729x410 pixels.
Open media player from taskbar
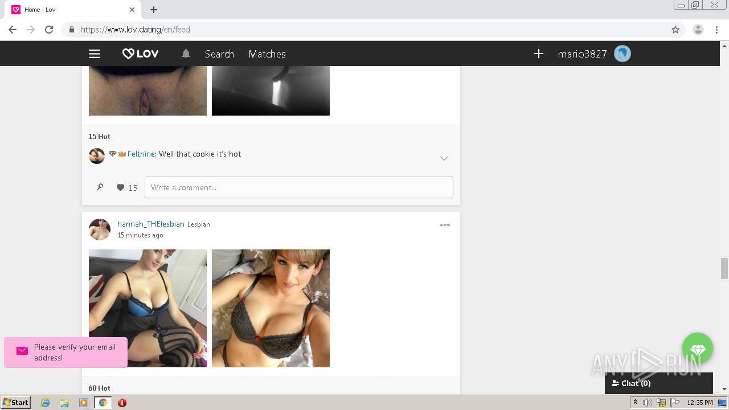(x=84, y=403)
